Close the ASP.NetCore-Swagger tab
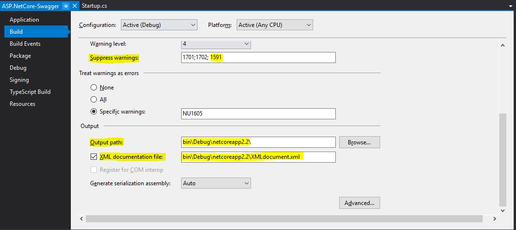This screenshot has width=516, height=230. (x=75, y=6)
